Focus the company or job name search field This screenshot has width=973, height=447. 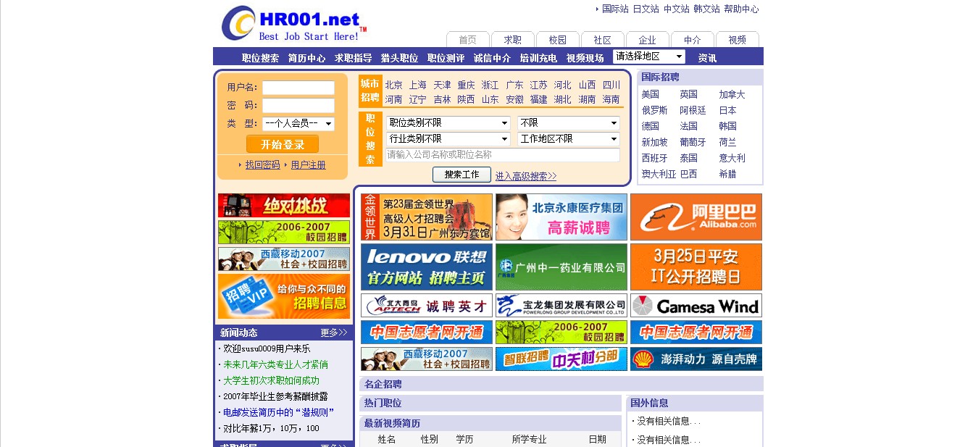(x=503, y=155)
